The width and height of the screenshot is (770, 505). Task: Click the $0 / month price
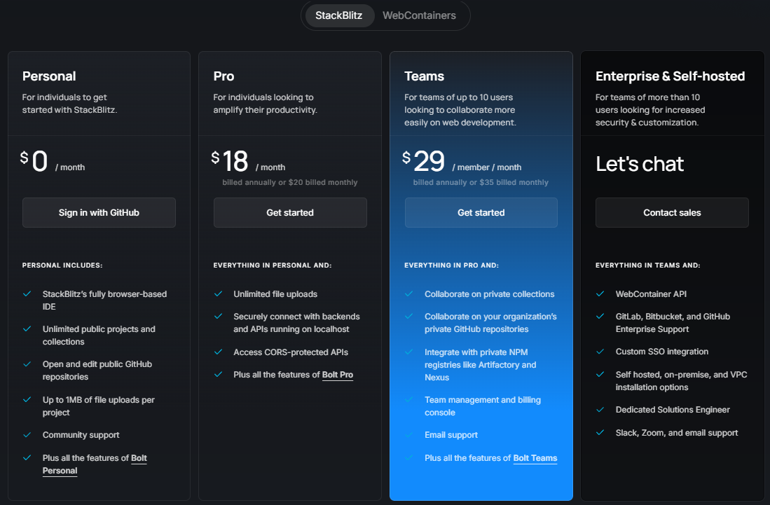(53, 162)
